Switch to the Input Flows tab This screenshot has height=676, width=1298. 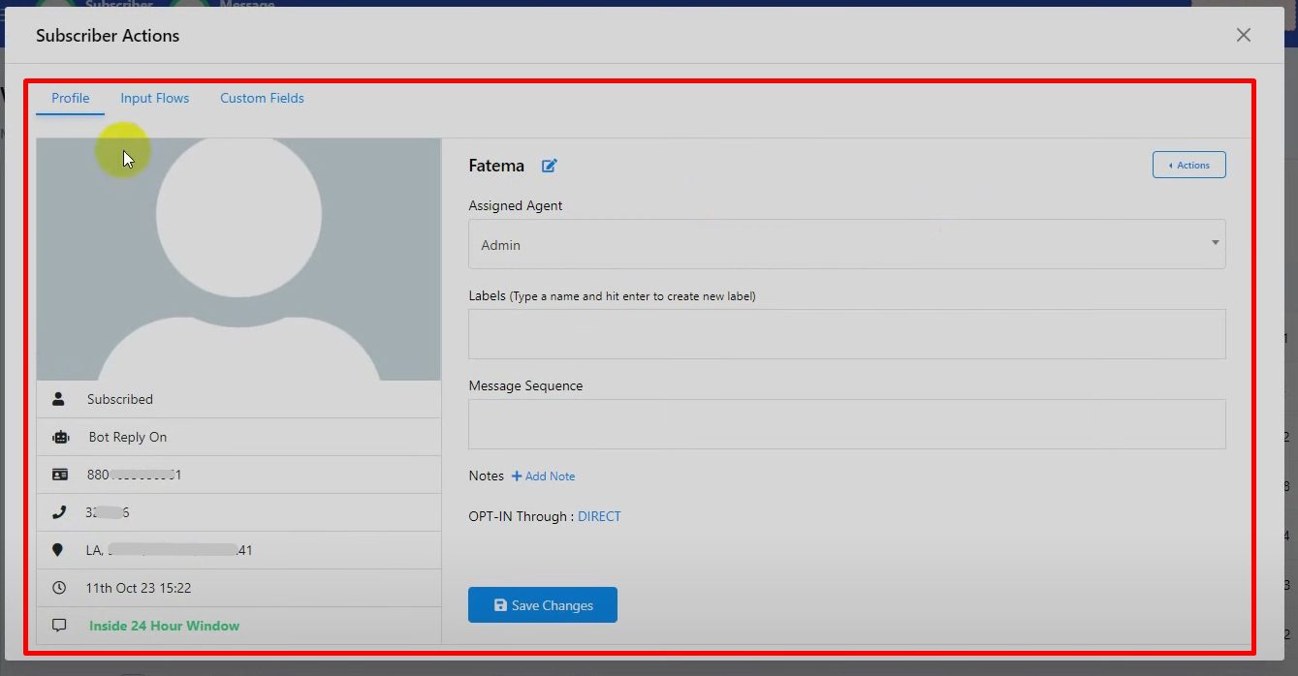coord(154,98)
